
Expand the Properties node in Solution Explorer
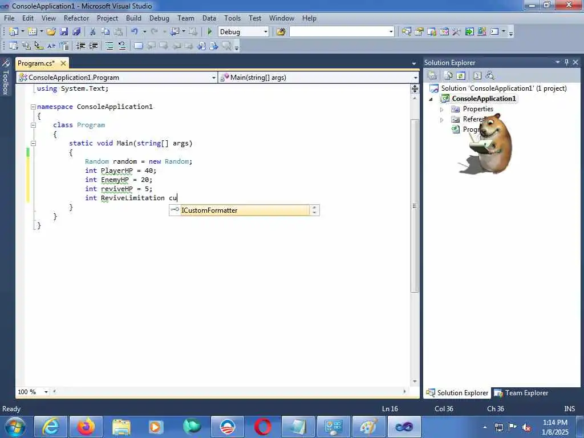[442, 109]
